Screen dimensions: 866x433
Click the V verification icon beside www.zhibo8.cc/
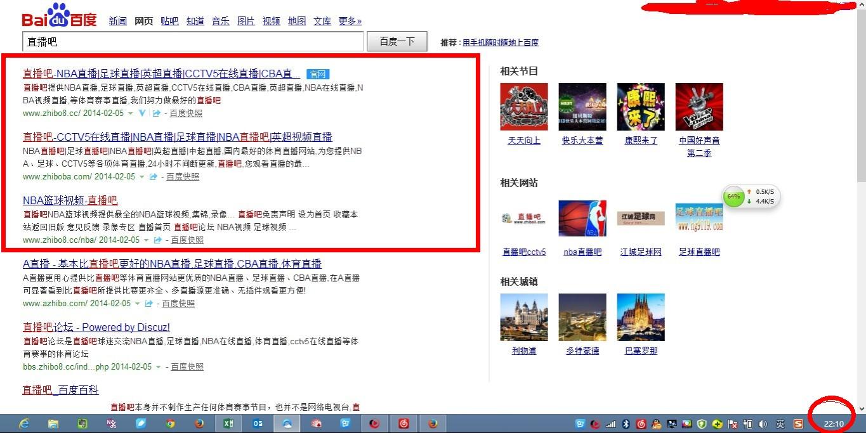(142, 113)
